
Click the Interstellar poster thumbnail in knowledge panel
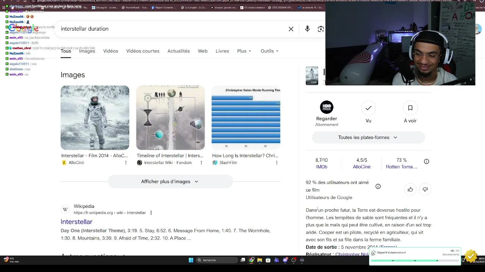tap(312, 76)
